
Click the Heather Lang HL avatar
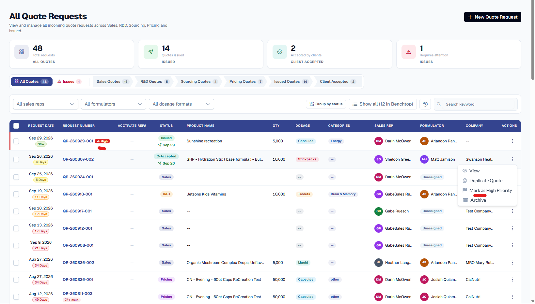point(378,263)
